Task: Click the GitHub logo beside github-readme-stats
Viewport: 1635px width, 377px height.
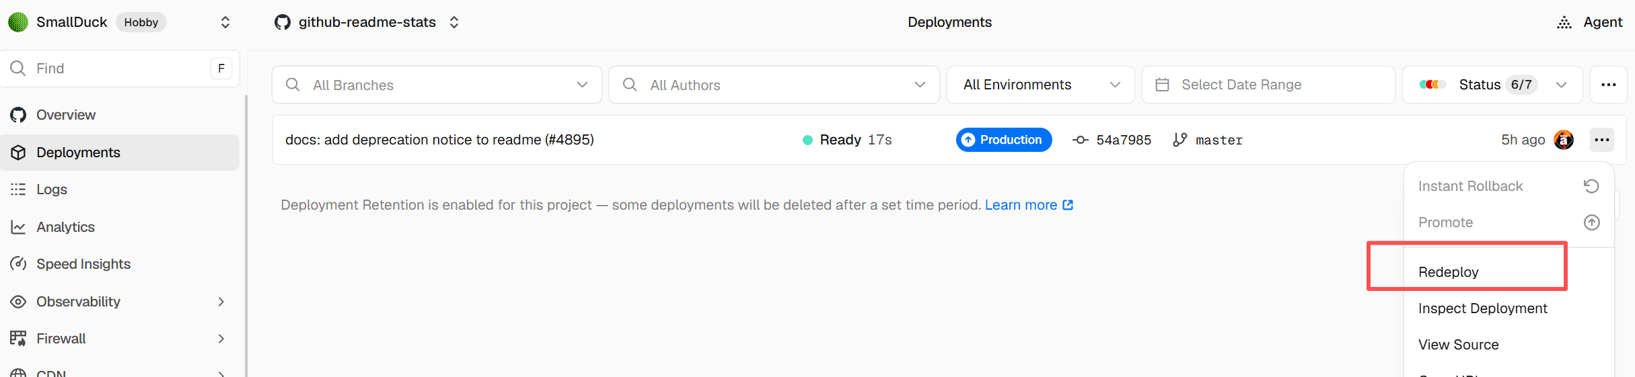Action: pyautogui.click(x=283, y=22)
